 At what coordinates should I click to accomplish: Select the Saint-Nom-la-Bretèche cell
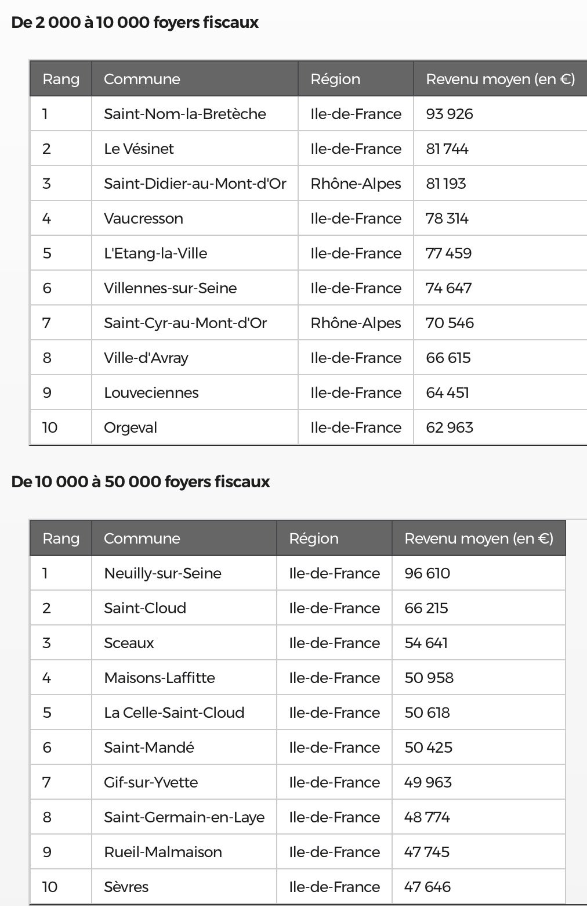194,114
